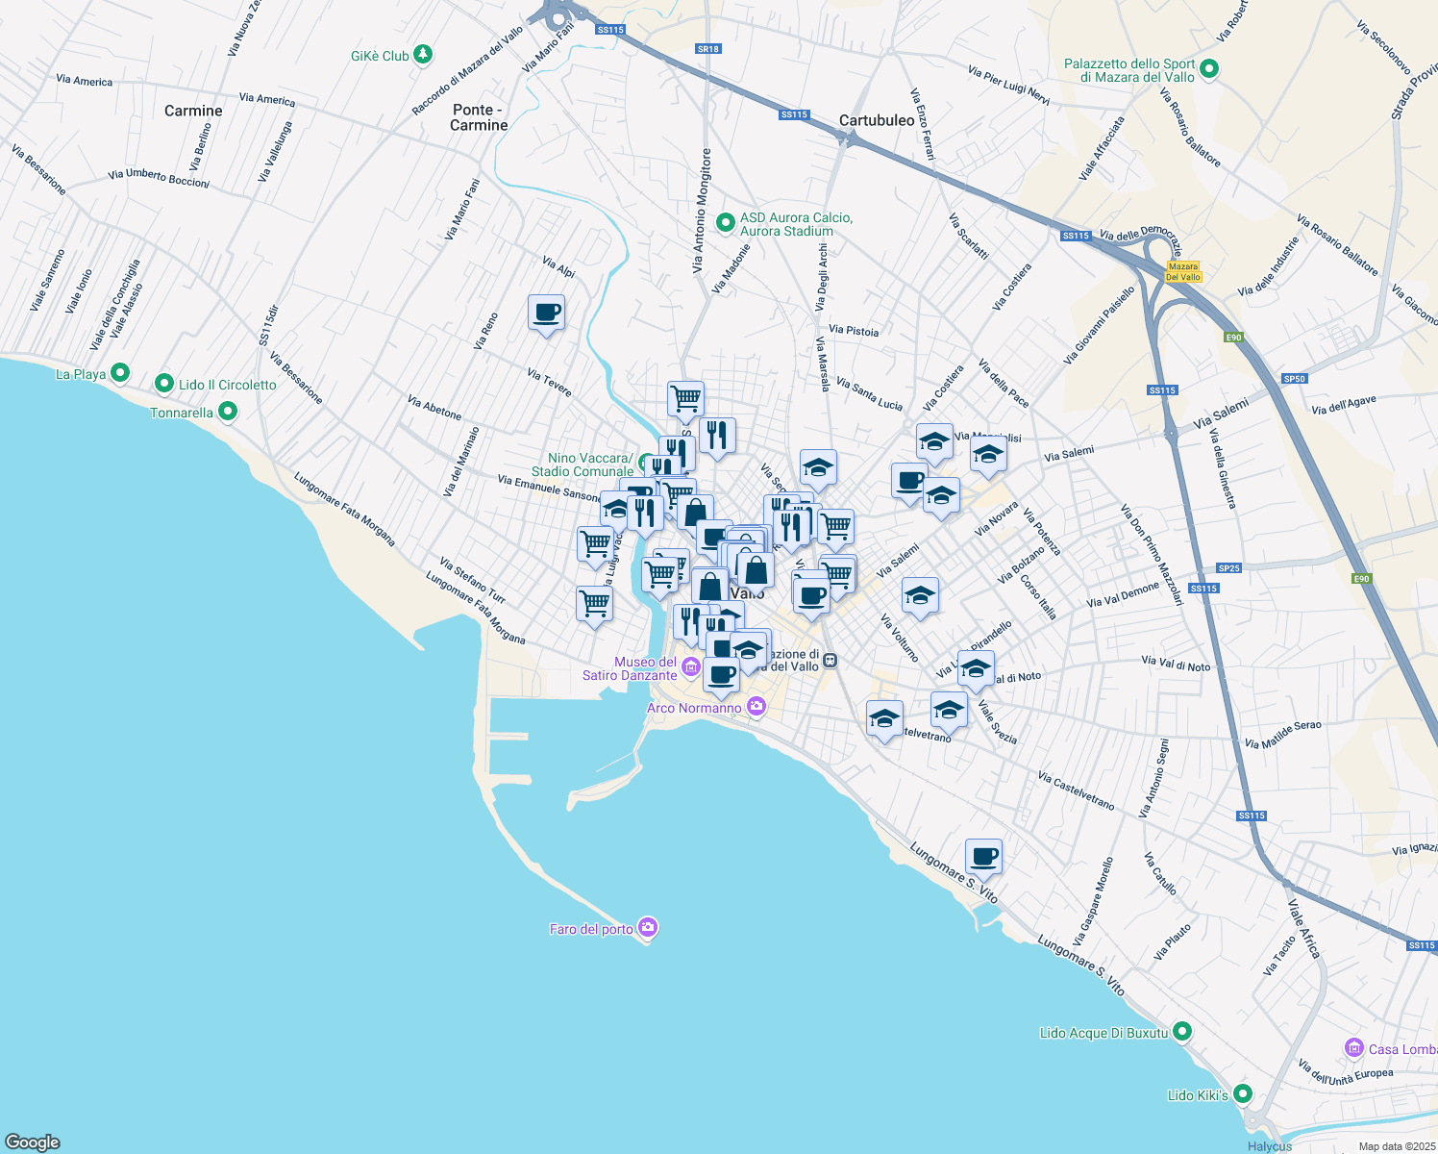Screen dimensions: 1438x1154
Task: Open the La Playa beach marker
Action: point(120,372)
